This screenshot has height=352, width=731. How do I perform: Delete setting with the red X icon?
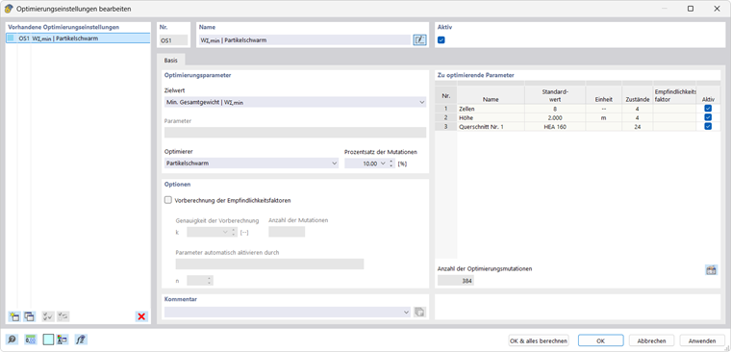click(141, 316)
